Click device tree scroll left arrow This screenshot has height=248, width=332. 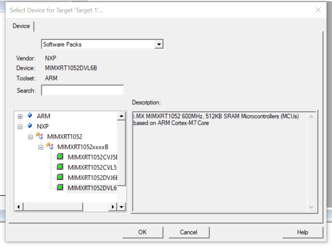point(19,207)
